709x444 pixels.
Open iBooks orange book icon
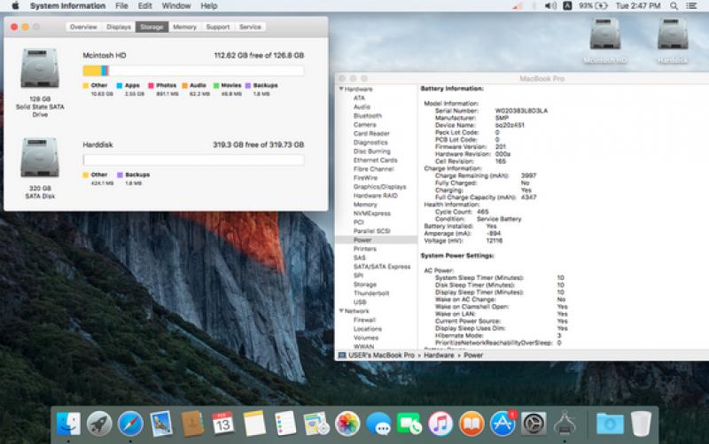click(471, 424)
